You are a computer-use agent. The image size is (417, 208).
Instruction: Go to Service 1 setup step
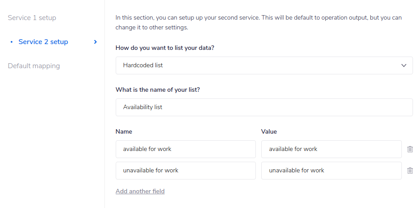(x=32, y=18)
